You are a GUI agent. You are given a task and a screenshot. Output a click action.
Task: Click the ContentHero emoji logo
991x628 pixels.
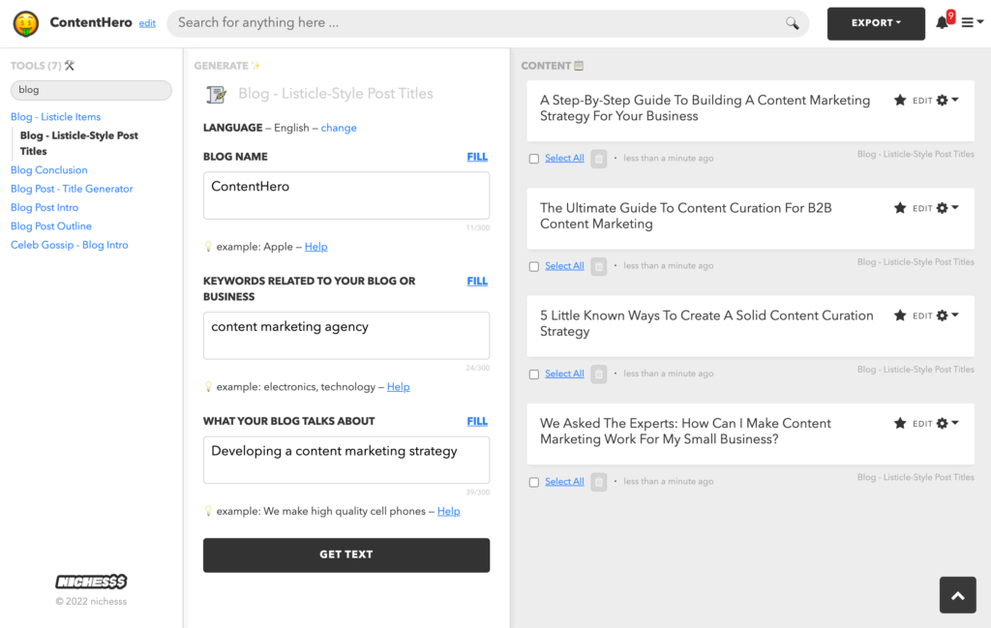[26, 23]
